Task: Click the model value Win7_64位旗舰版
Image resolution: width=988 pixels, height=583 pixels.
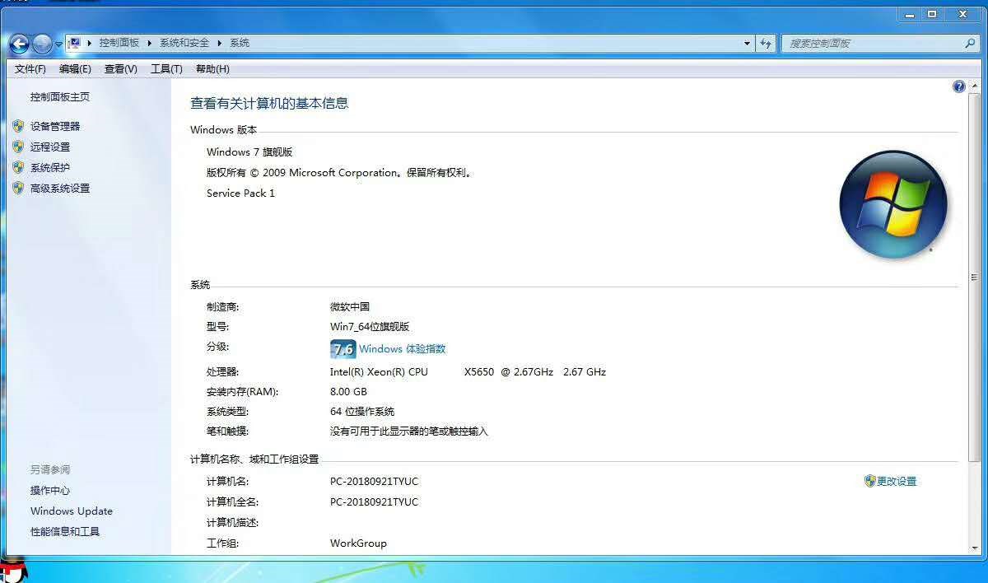Action: (370, 327)
